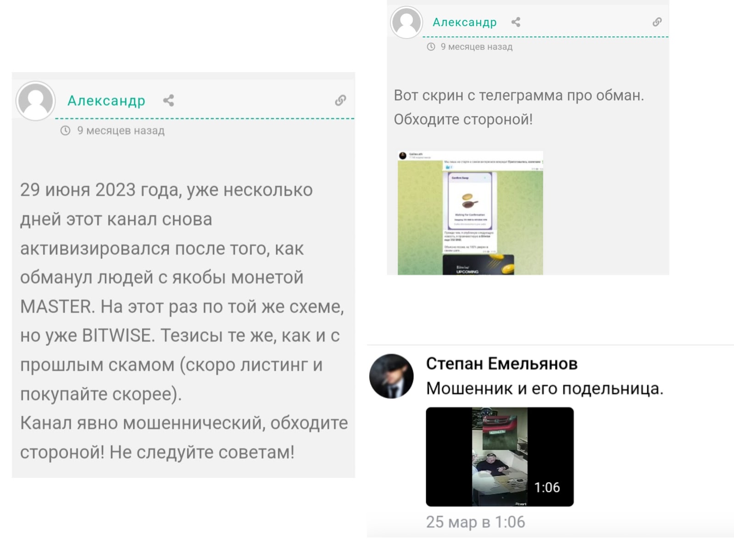
Task: Click text 'Мошенник и его подельница.'
Action: pyautogui.click(x=545, y=389)
